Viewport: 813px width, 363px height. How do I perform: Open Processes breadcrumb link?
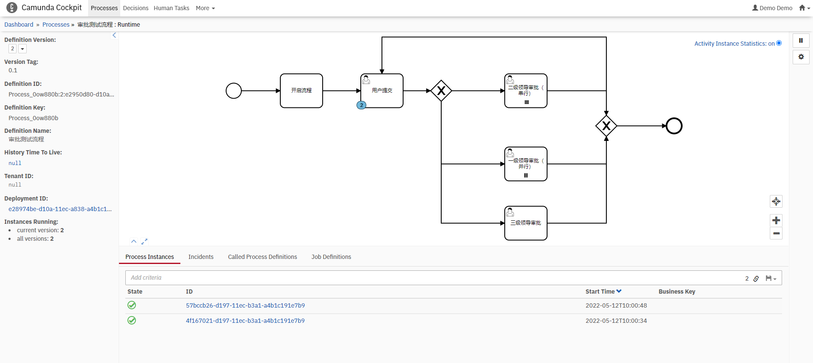tap(56, 25)
